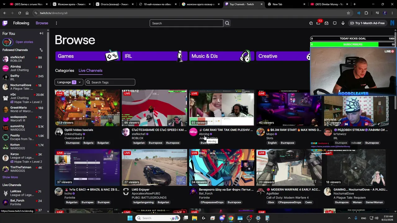Open the Get Bits diamond icon
The image size is (397, 223).
[x=343, y=23]
